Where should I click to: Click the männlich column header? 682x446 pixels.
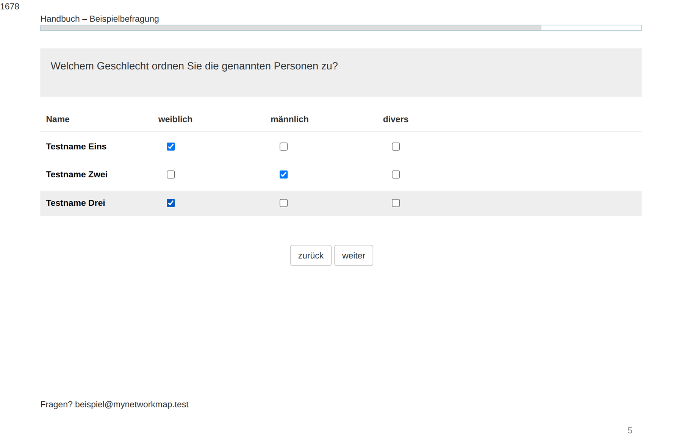coord(289,119)
